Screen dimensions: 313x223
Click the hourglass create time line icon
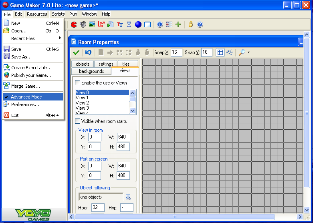pyautogui.click(x=129, y=24)
